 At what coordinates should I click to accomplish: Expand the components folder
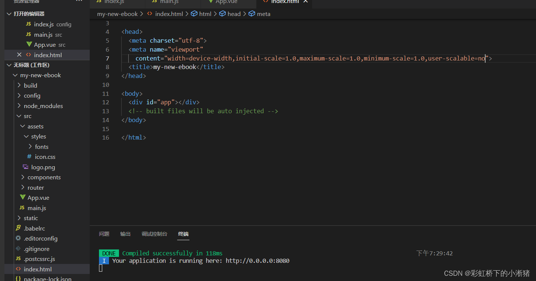point(23,177)
